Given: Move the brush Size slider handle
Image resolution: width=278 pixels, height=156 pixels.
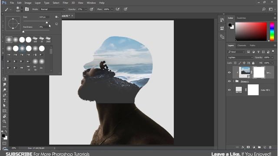Looking at the screenshot, I should pyautogui.click(x=46, y=22).
